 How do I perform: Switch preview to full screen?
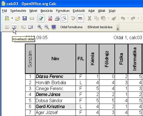[54, 27]
